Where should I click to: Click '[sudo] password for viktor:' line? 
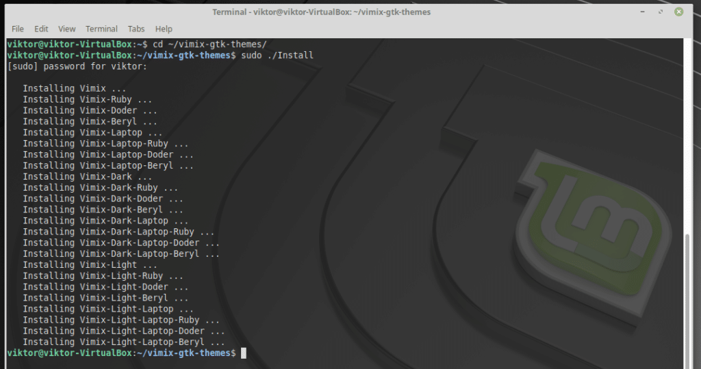[x=77, y=66]
